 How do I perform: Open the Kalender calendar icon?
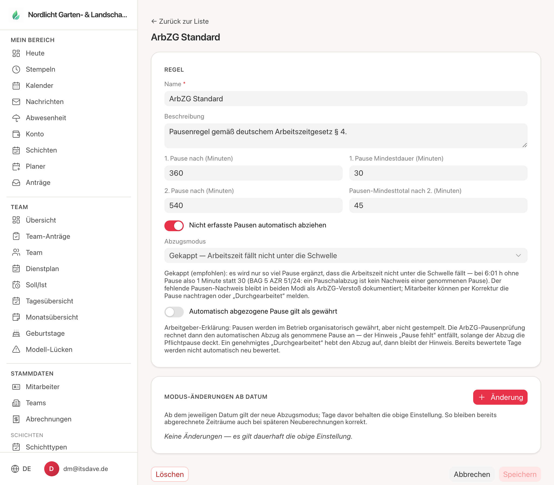[16, 86]
